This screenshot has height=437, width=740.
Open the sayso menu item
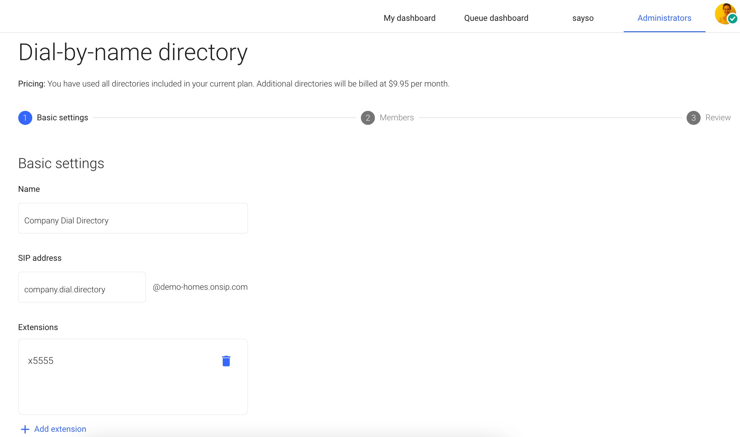pyautogui.click(x=583, y=18)
